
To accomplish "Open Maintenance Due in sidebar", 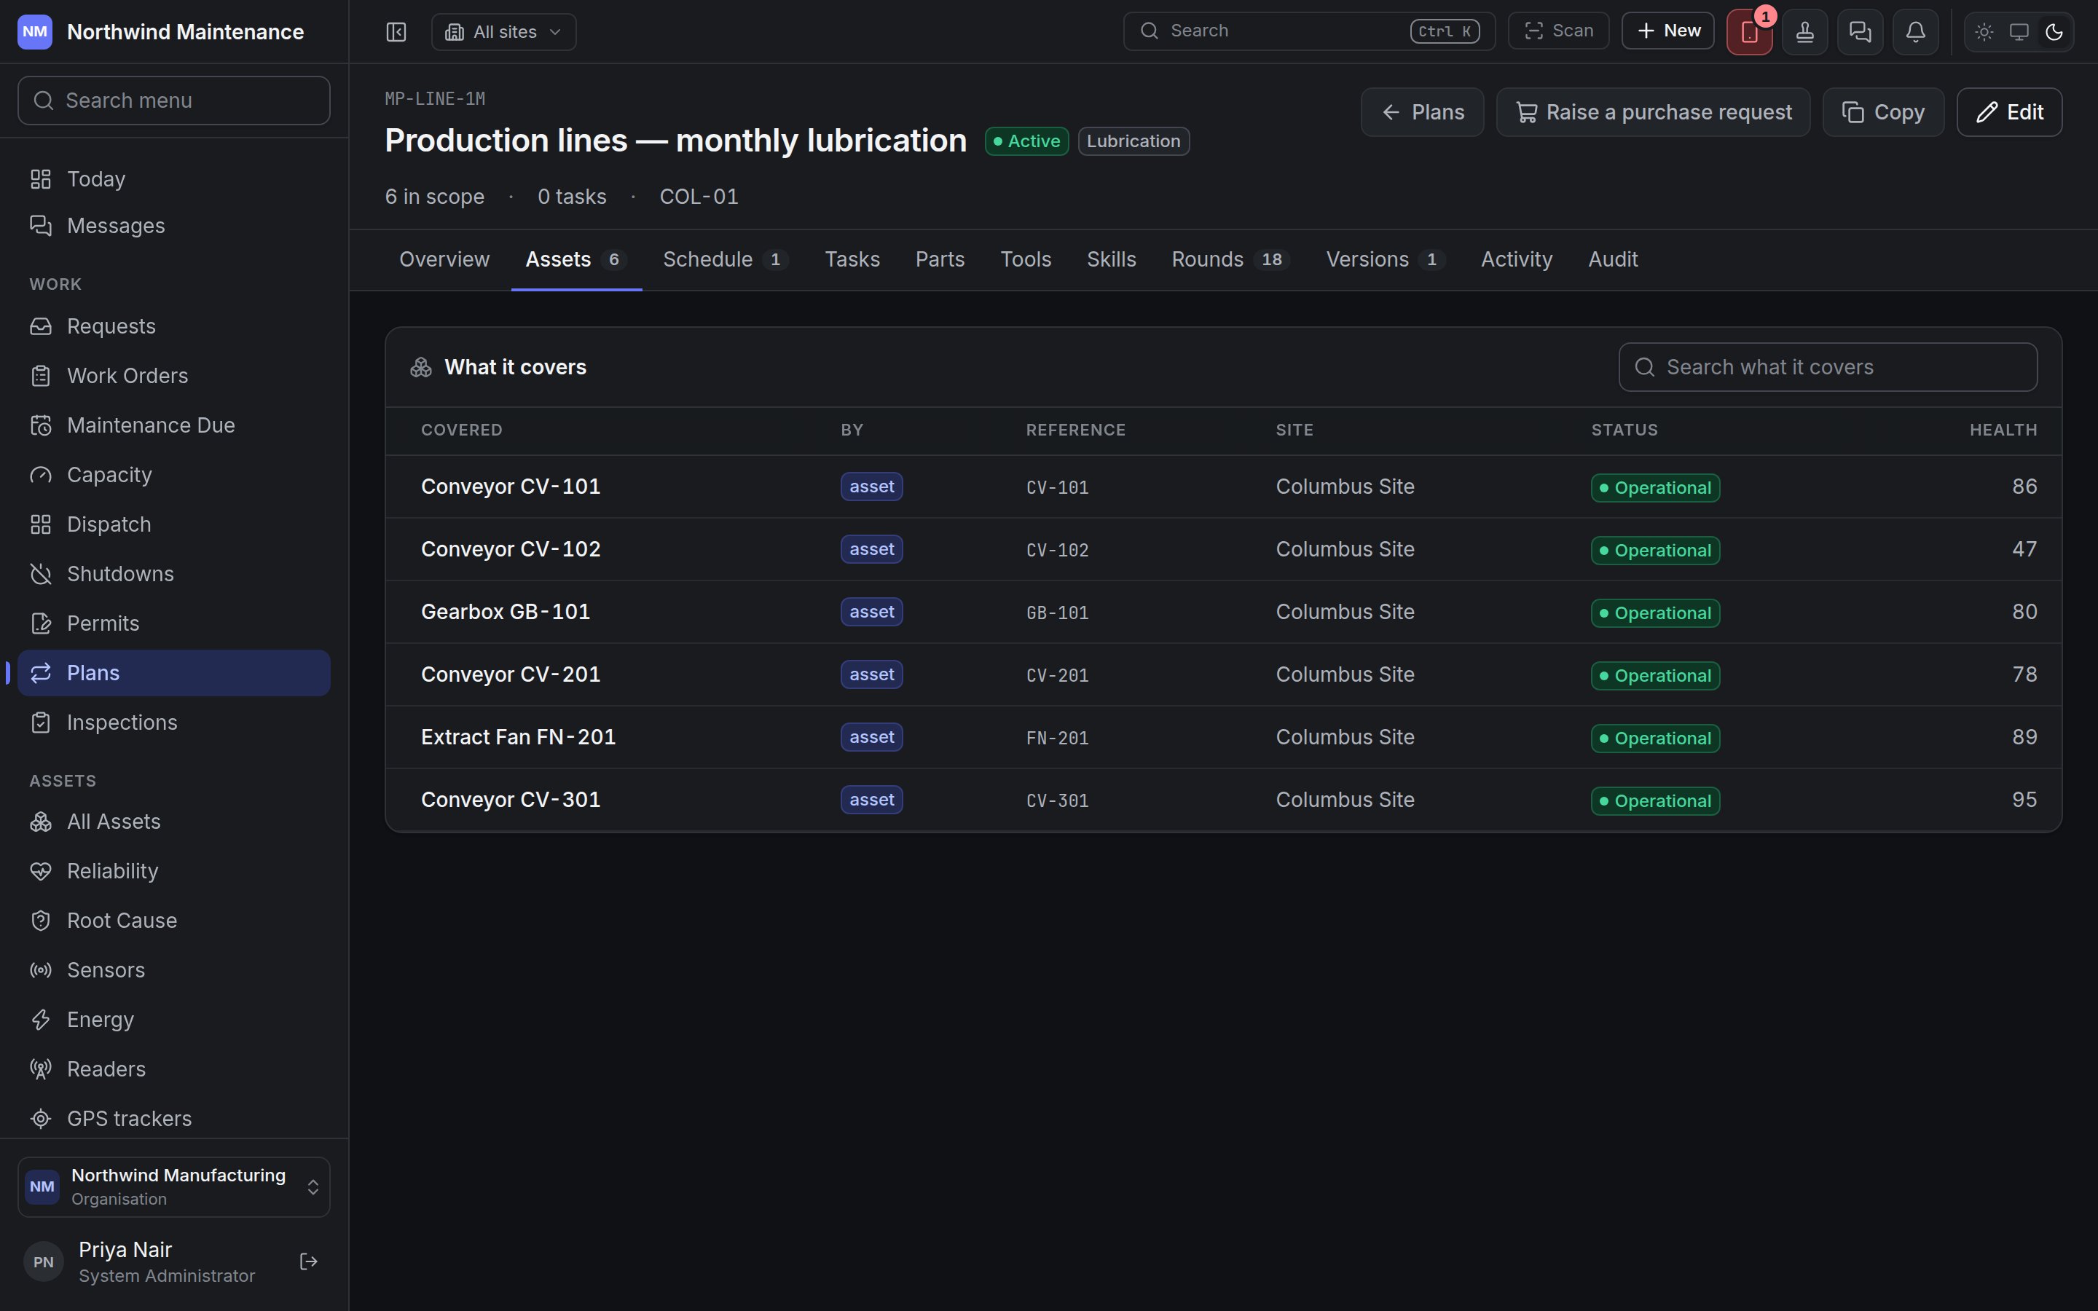I will pos(173,425).
